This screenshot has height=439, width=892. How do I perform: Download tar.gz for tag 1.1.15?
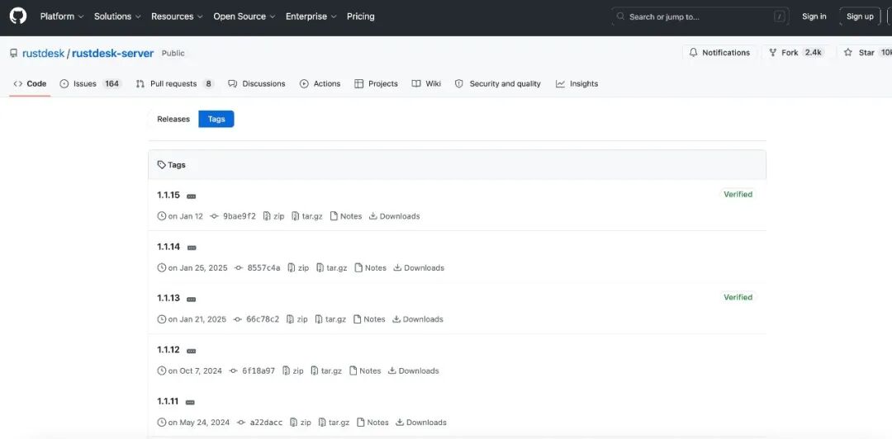click(x=307, y=216)
